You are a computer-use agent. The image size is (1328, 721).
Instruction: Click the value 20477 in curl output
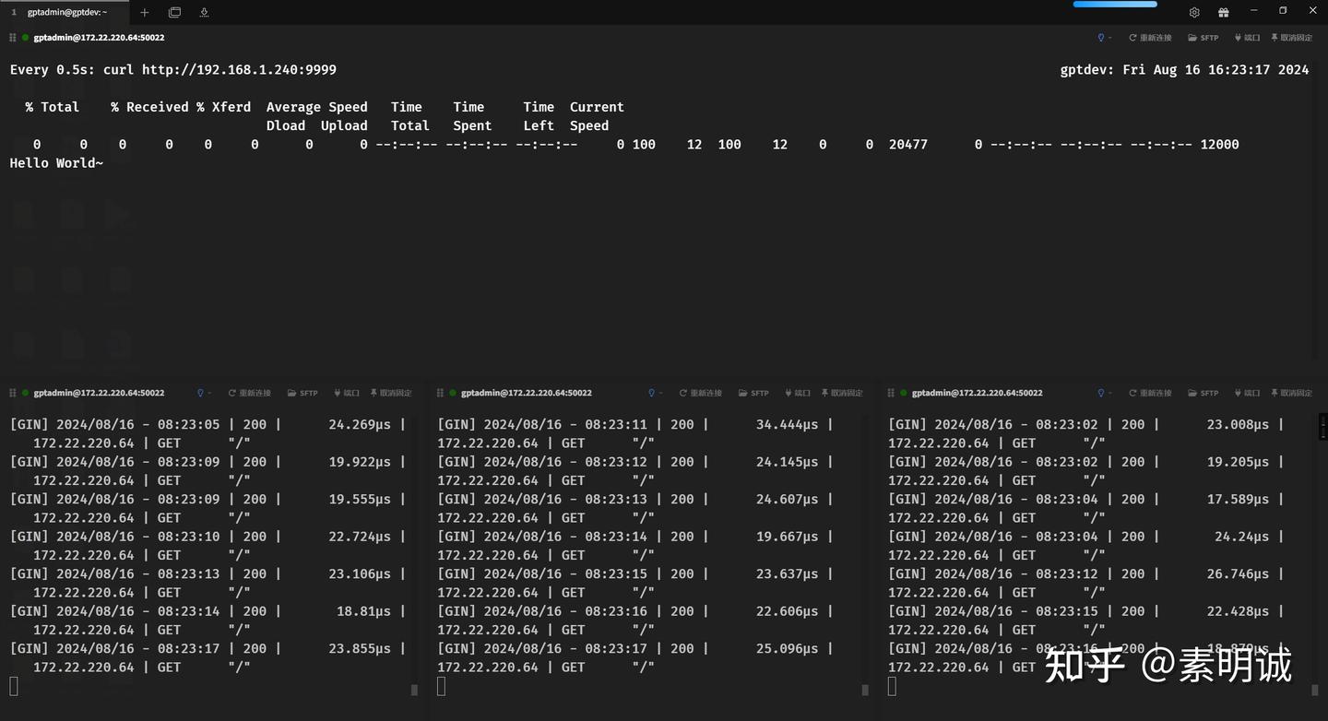[908, 145]
